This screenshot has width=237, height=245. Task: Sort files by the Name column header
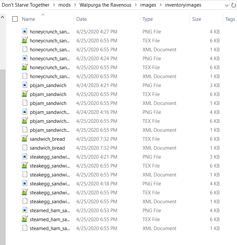tap(29, 19)
